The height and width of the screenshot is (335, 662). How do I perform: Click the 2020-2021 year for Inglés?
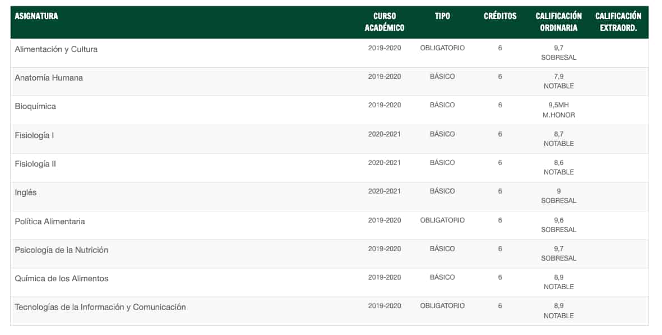pyautogui.click(x=384, y=191)
